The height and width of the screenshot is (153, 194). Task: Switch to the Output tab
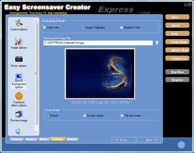pyautogui.click(x=72, y=139)
